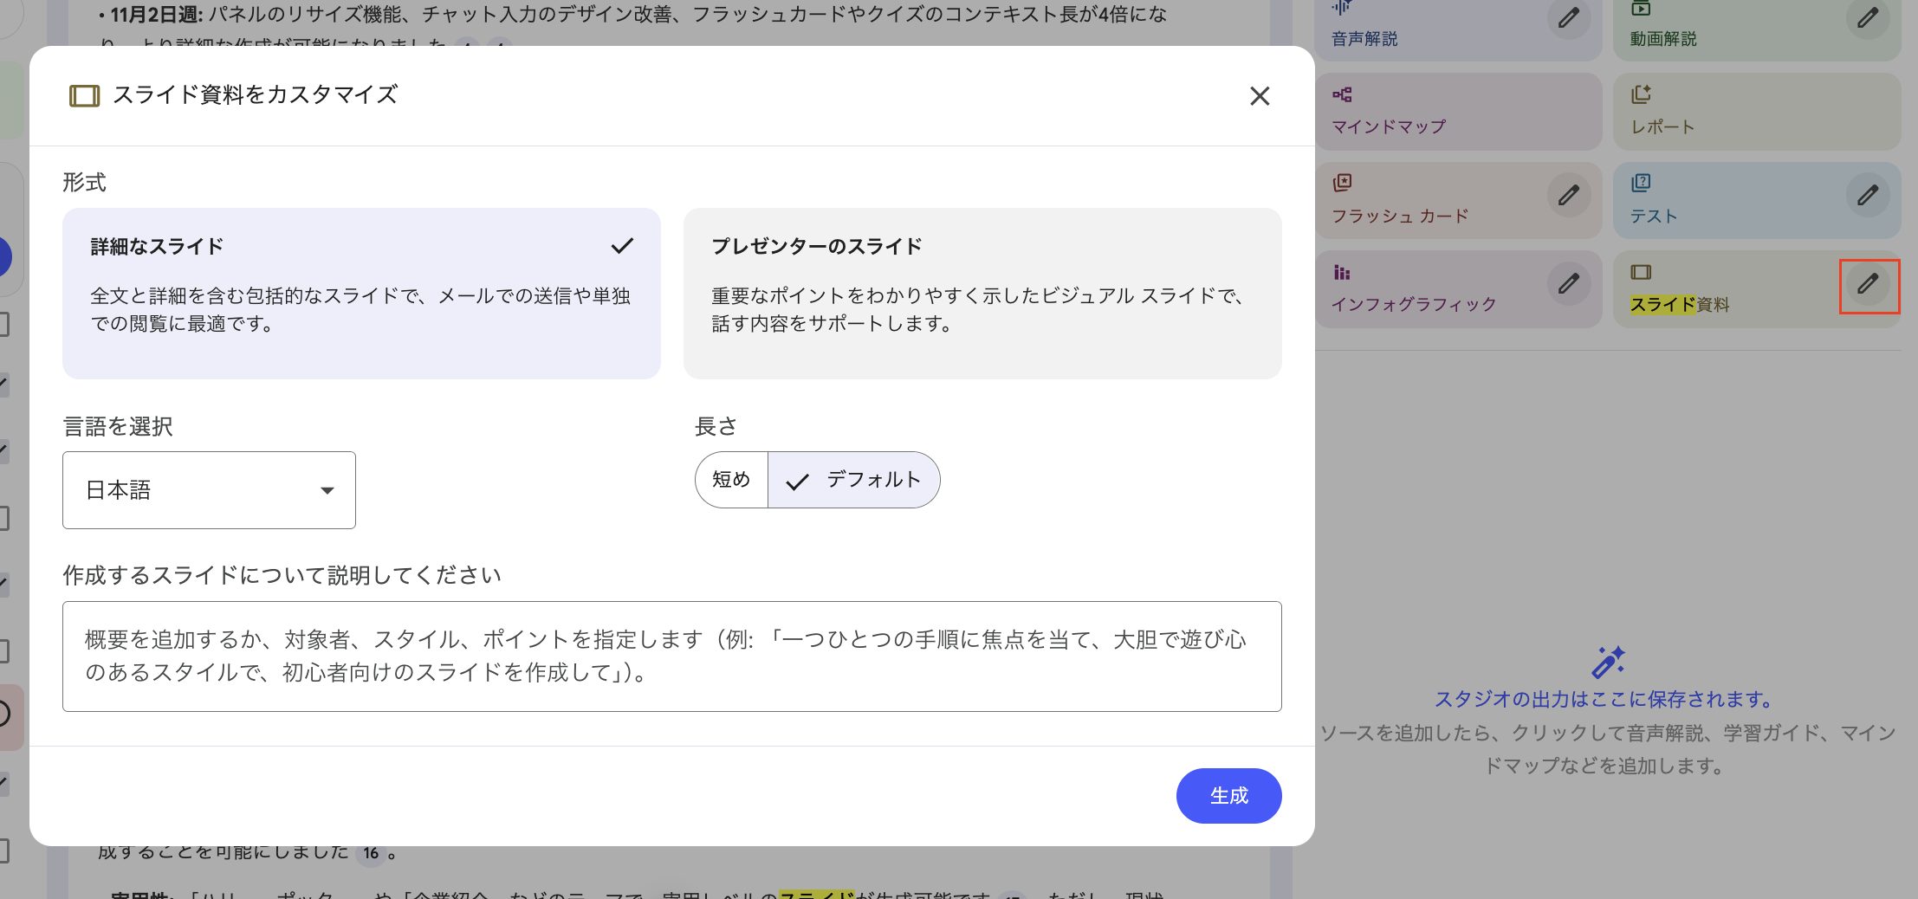Click the 生成 button

[1228, 796]
